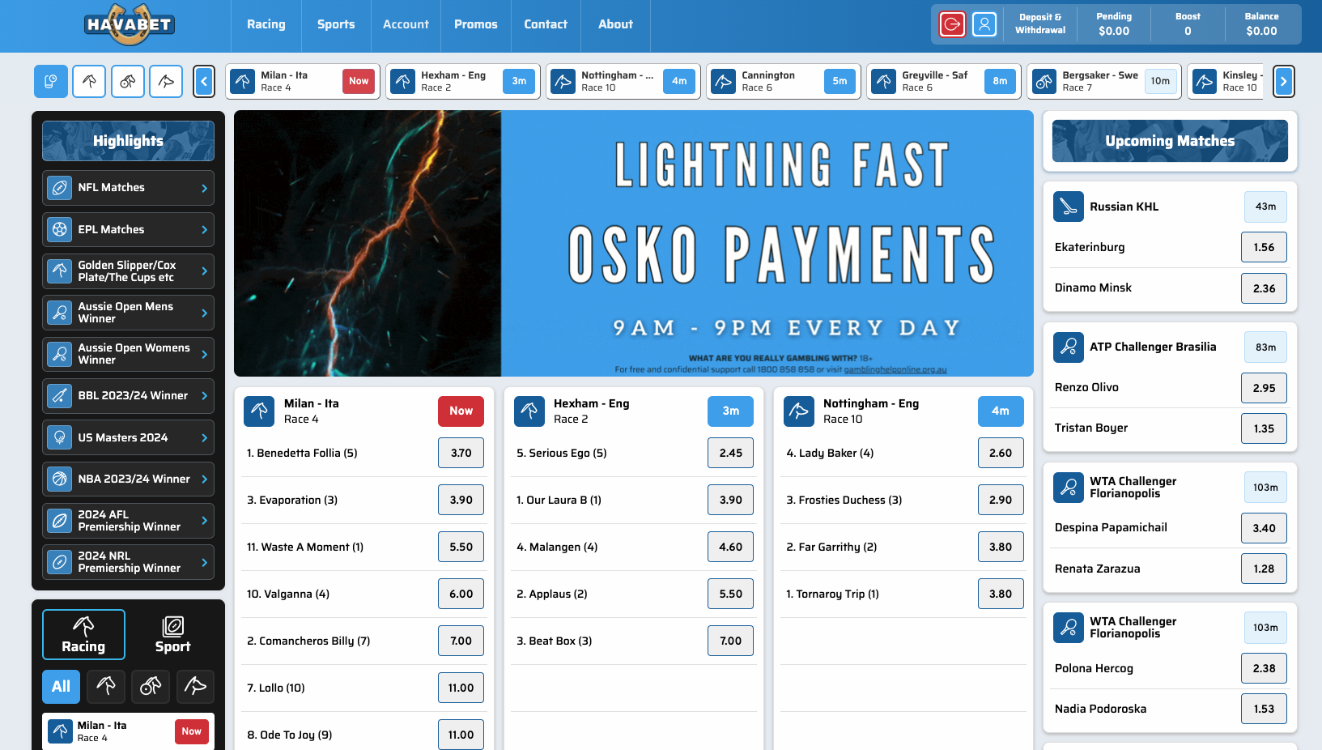This screenshot has width=1322, height=750.
Task: Click Deposit & Withdrawal
Action: pyautogui.click(x=1040, y=23)
